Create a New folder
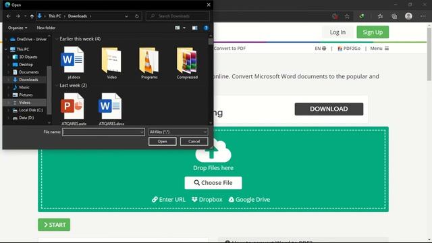Viewport: 432px width, 243px height. (x=46, y=28)
